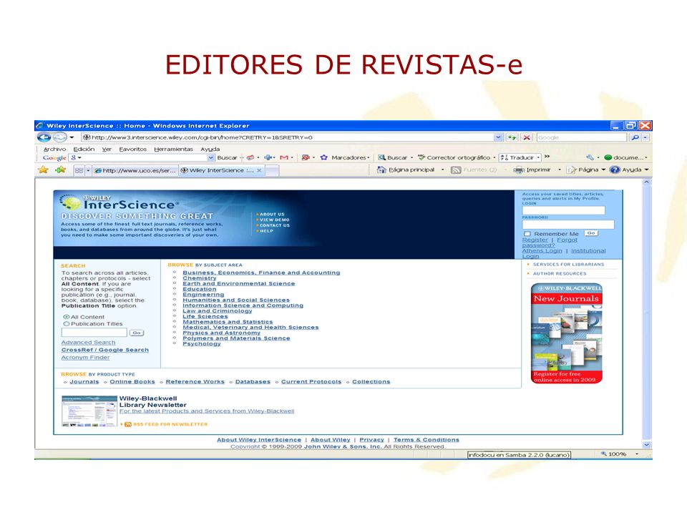Open the Journals product type link
The width and height of the screenshot is (687, 515).
[x=84, y=382]
